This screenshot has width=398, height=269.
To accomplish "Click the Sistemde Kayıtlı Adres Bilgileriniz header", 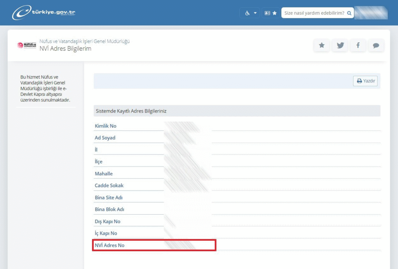I will coord(237,111).
